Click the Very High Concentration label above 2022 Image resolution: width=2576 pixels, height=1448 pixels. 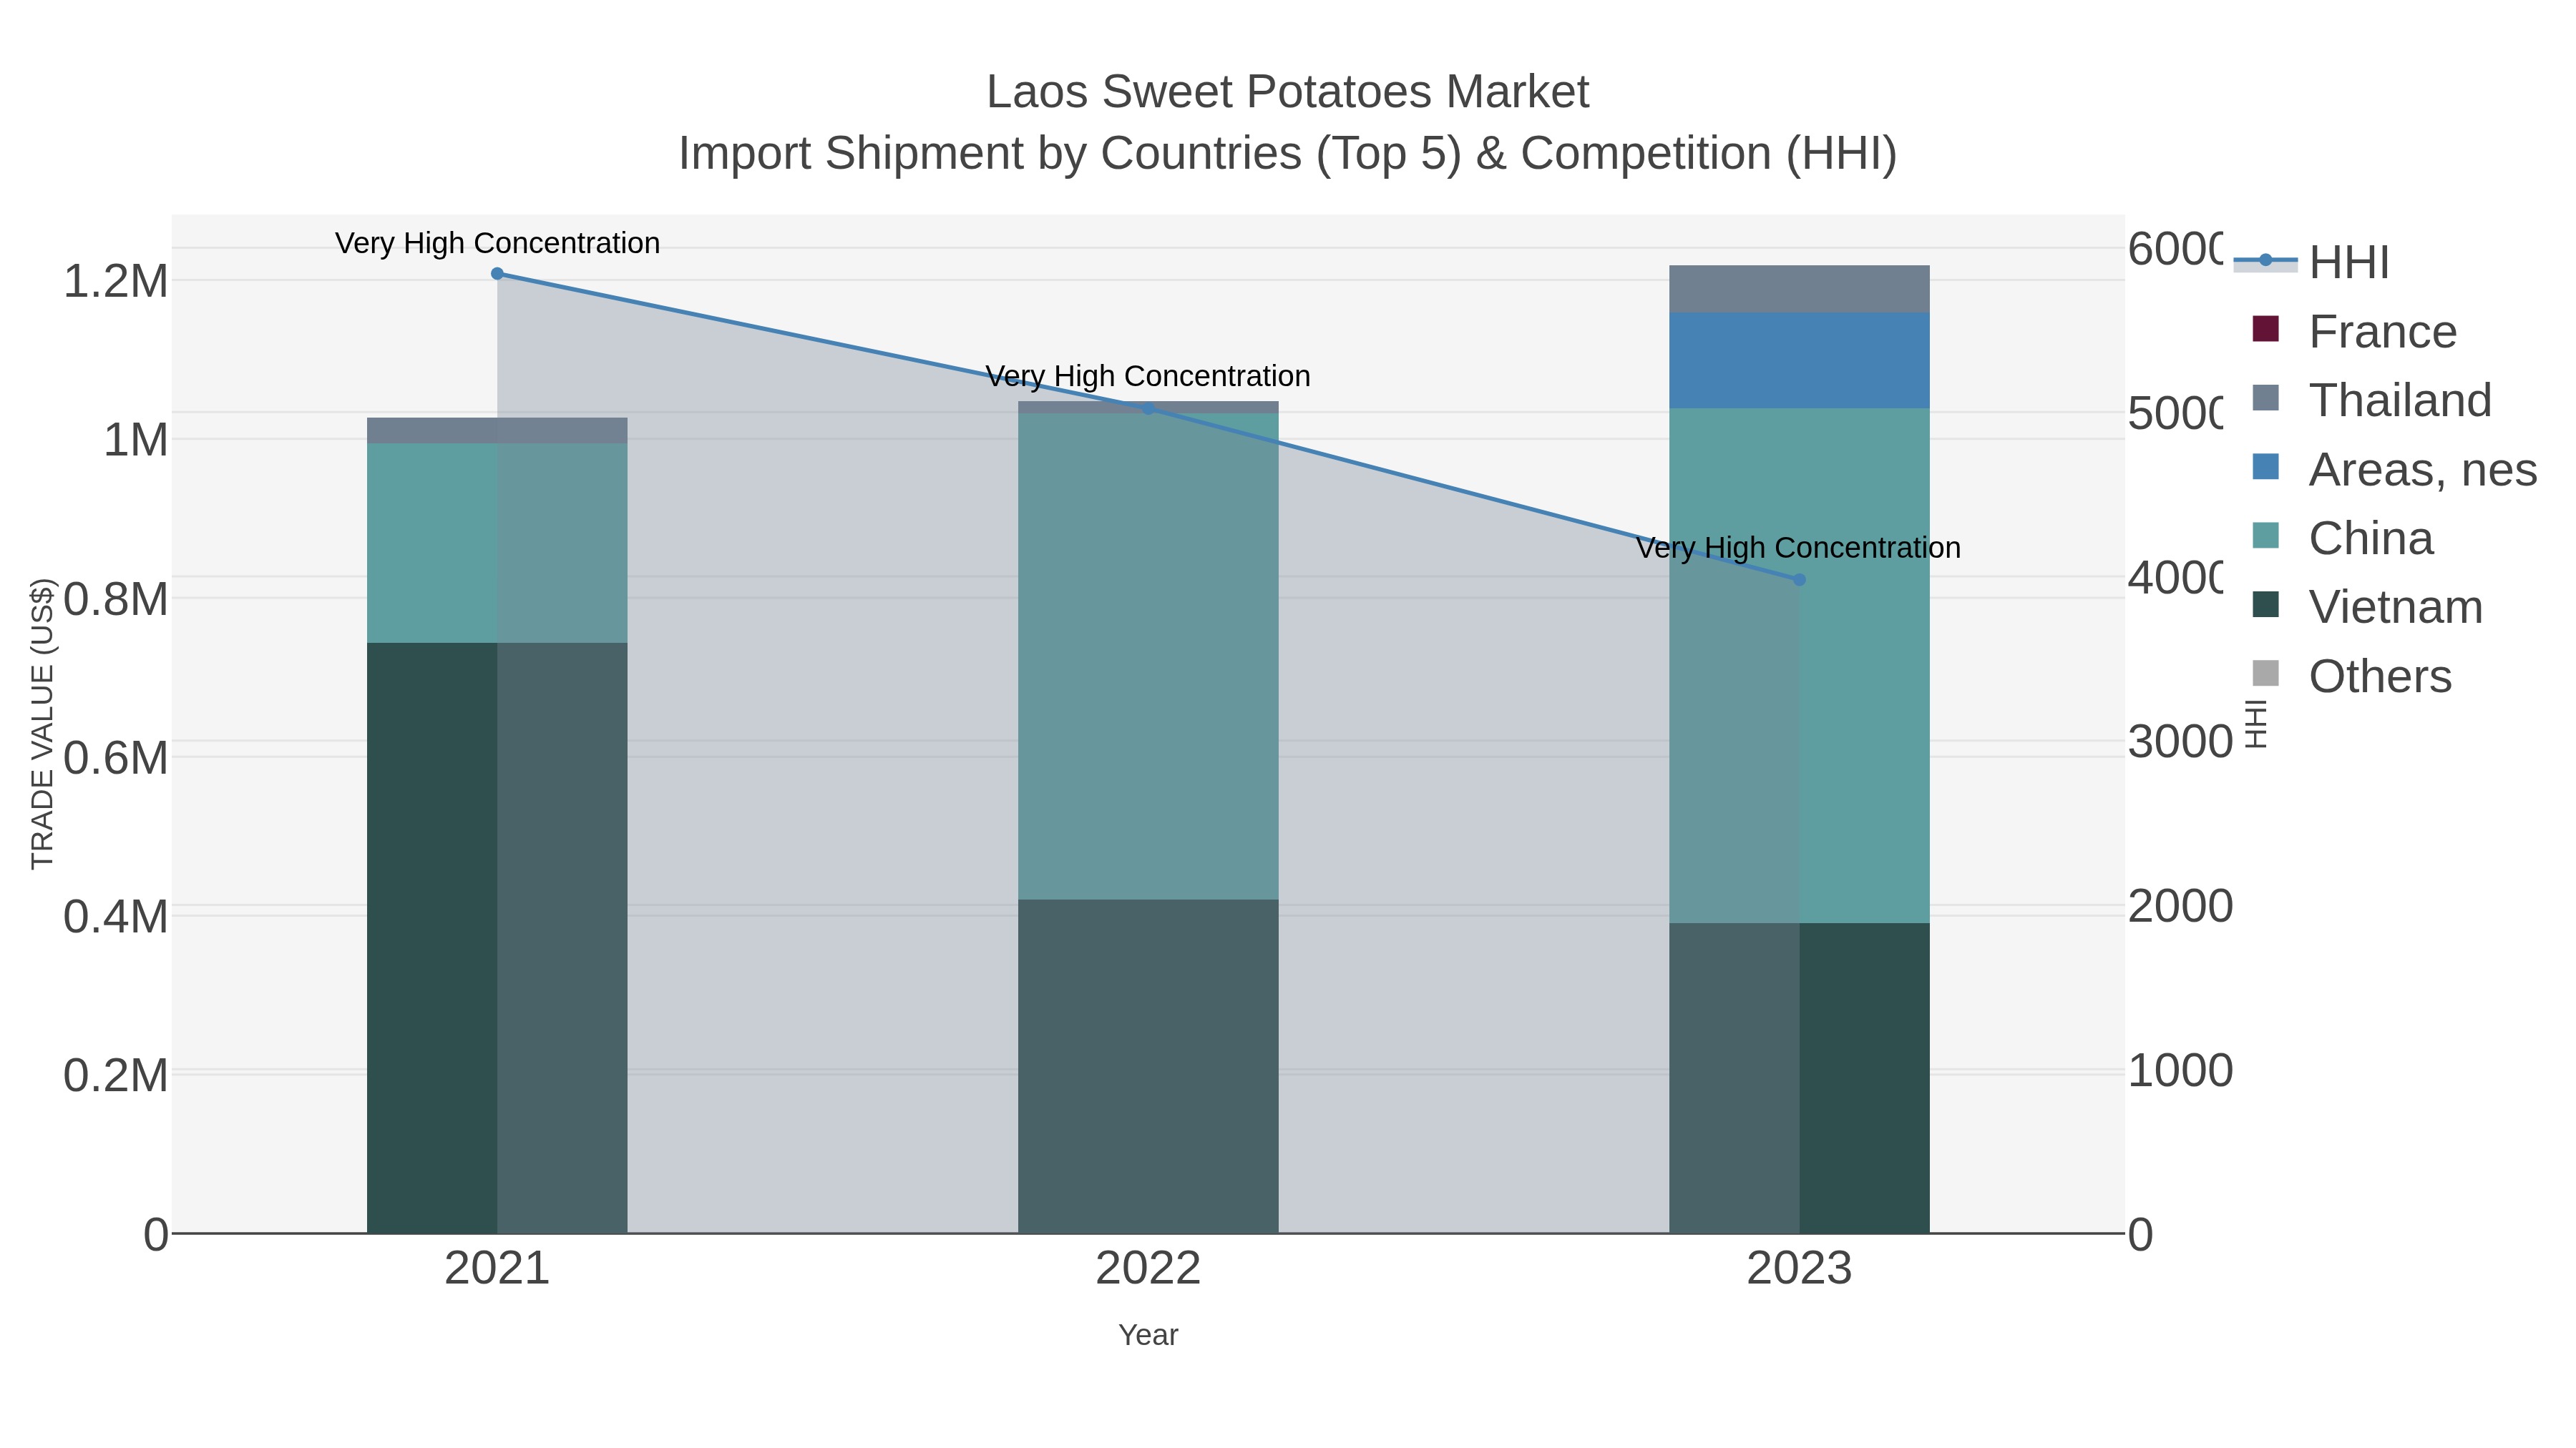click(1148, 377)
